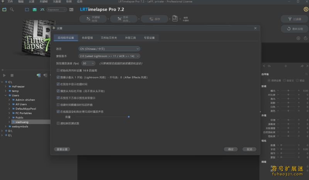Toggle the 16:9 crop initialization checkbox
Screen dimensions: 309x180
pos(58,70)
